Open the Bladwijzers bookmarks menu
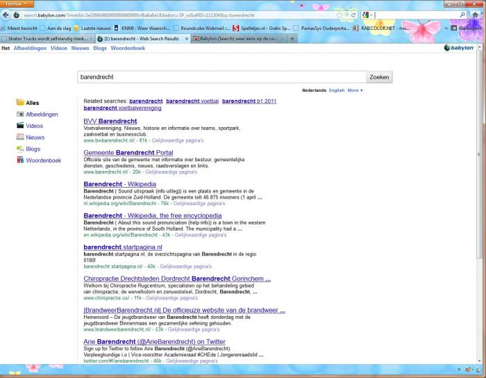 click(467, 28)
